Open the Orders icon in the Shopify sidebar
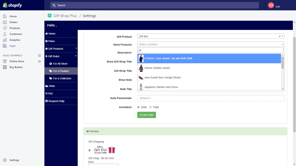 5,22
